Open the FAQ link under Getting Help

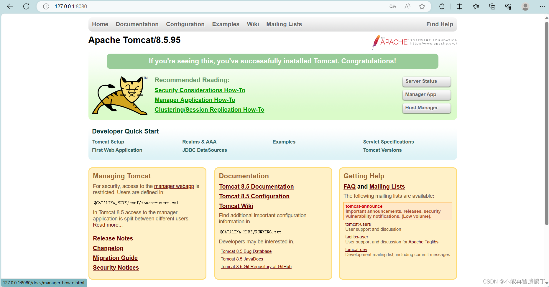coord(349,187)
